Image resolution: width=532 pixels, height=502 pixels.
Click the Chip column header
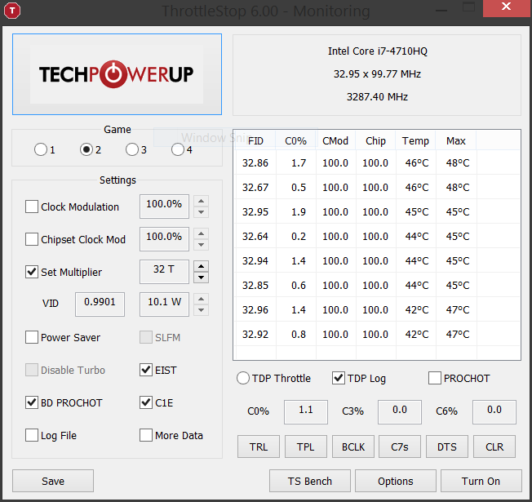pos(375,140)
